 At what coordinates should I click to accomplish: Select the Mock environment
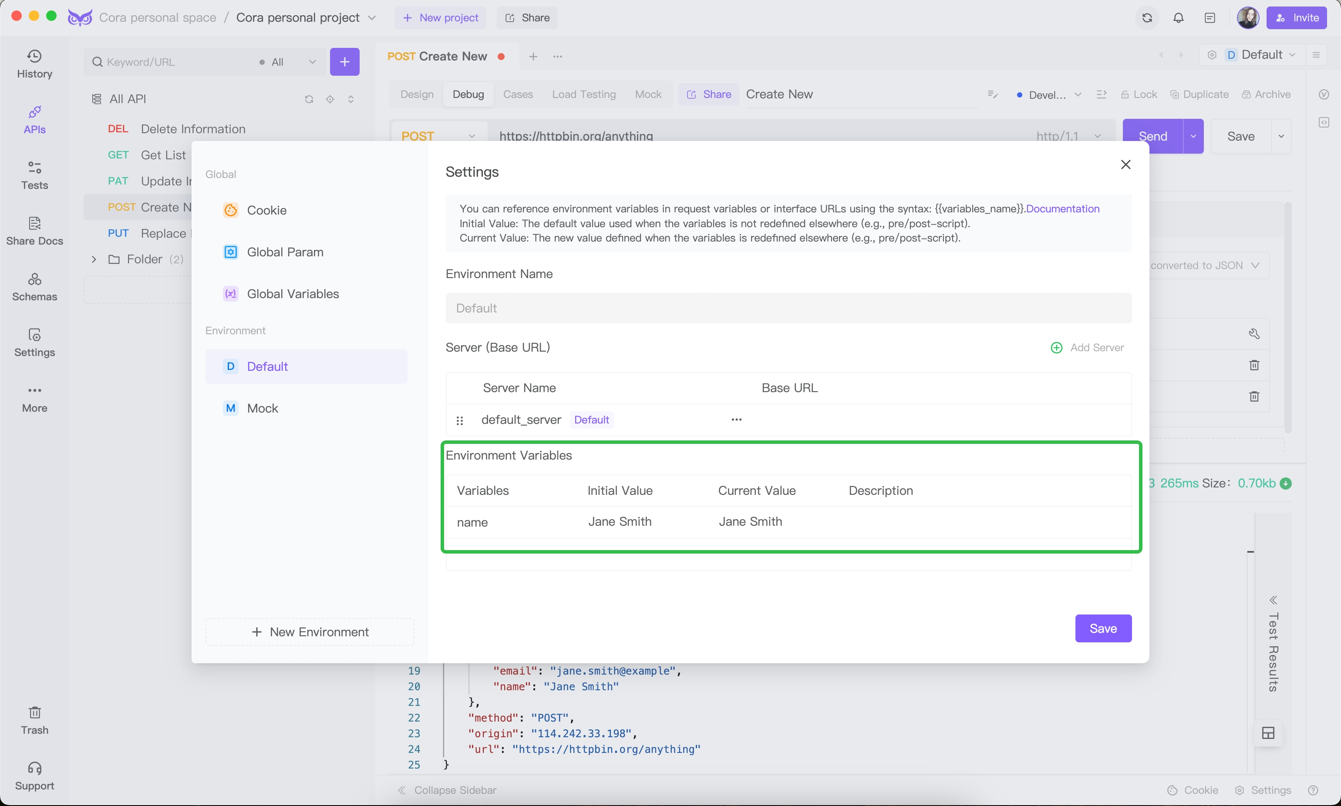262,408
